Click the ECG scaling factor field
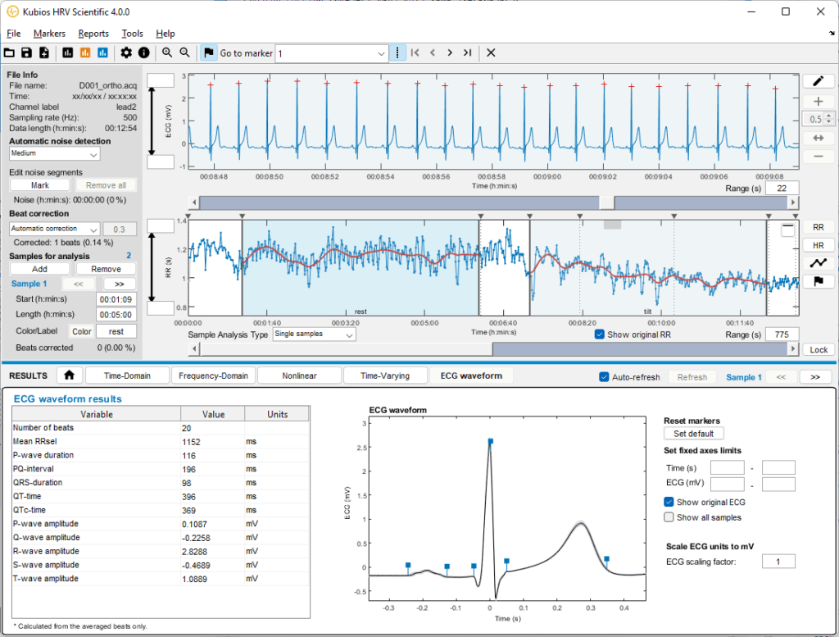839x637 pixels. (778, 561)
